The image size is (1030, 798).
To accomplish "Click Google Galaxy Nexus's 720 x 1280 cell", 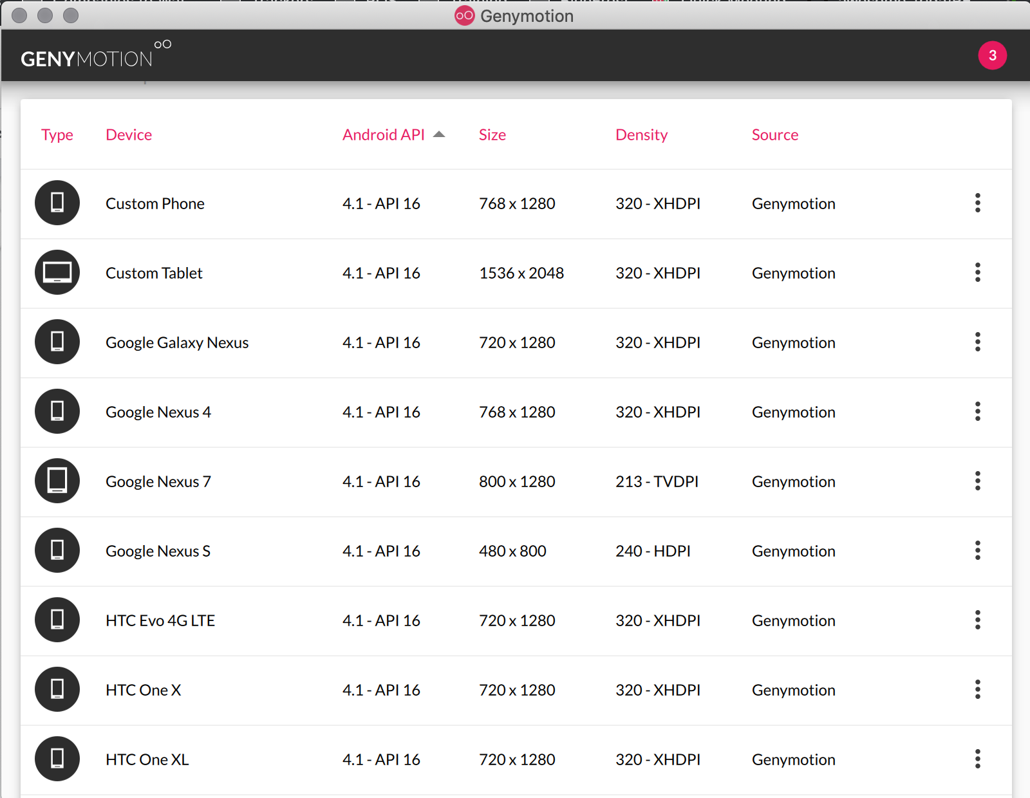I will click(517, 342).
